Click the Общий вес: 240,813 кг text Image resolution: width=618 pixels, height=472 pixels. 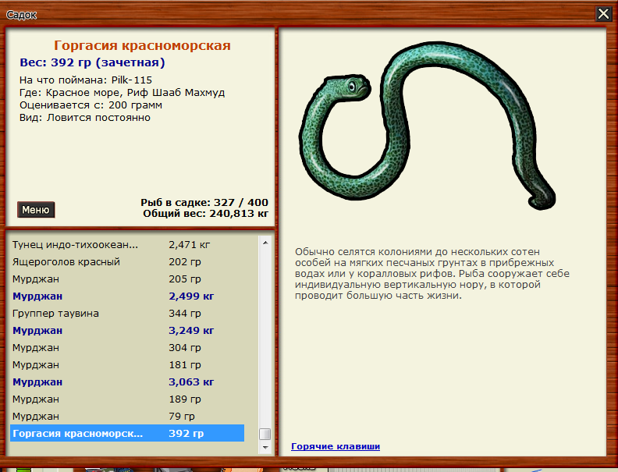click(205, 214)
